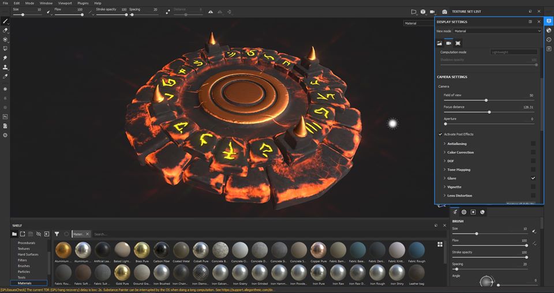Select the Polygon Fill tool
The image size is (554, 293).
tap(5, 48)
